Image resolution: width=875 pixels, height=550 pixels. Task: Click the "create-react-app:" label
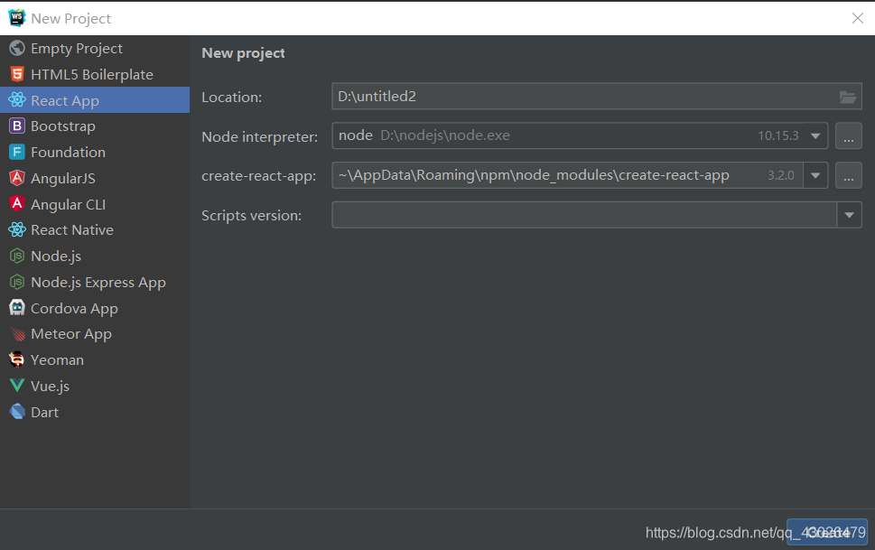coord(258,176)
